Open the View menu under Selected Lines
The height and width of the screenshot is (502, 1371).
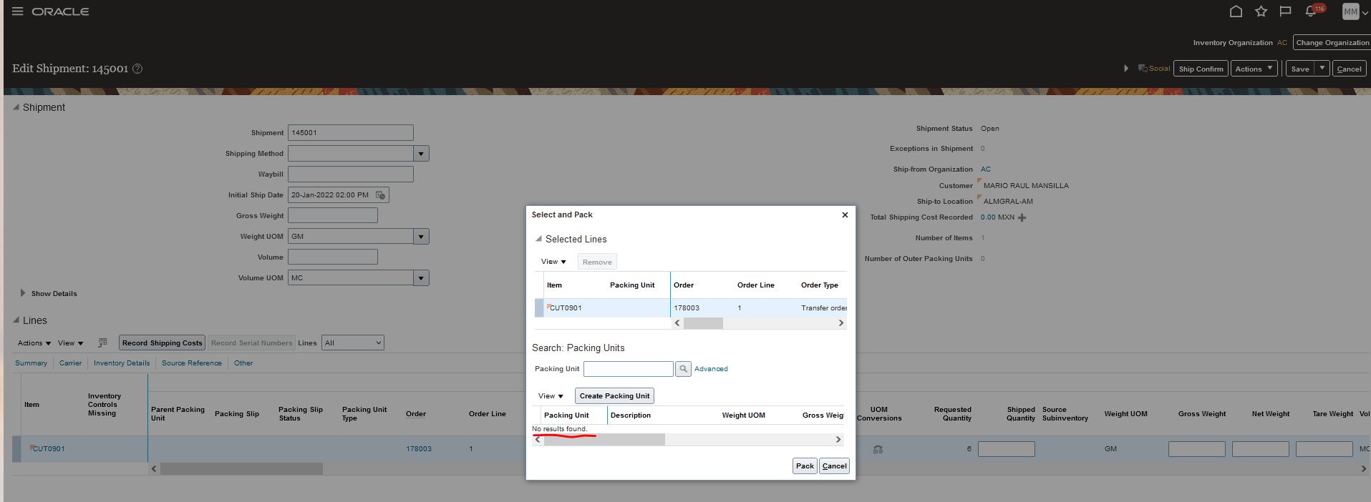pos(553,262)
